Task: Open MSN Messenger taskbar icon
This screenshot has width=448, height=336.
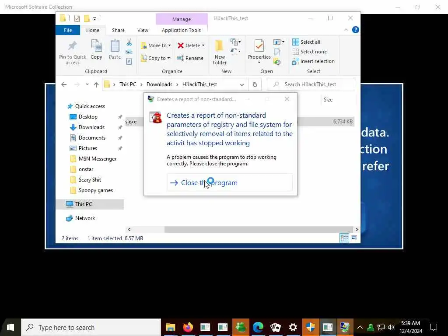Action: click(x=241, y=327)
